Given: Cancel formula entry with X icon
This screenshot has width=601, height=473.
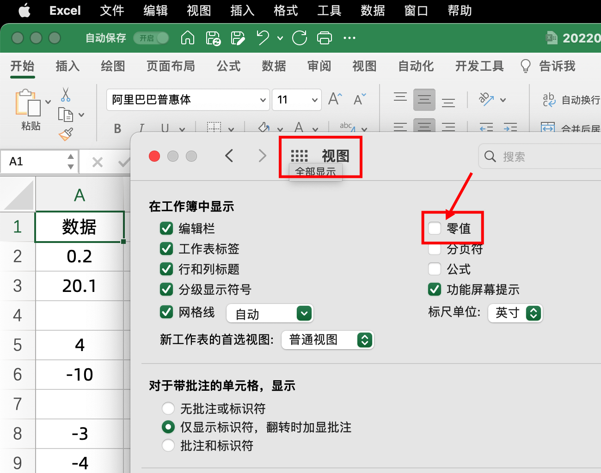Looking at the screenshot, I should tap(98, 162).
